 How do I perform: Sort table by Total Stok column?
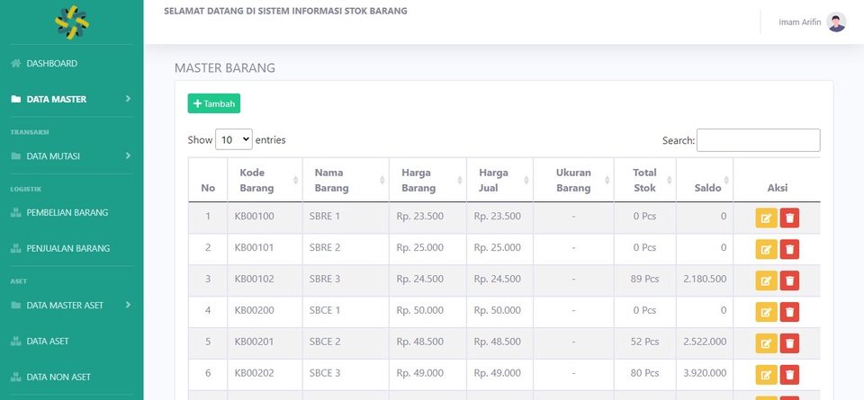click(644, 180)
